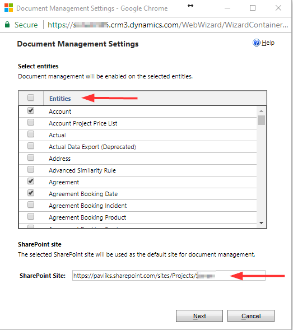Select the Advanced Similarity Rule text
Viewport: 293px width, 330px height.
[82, 170]
